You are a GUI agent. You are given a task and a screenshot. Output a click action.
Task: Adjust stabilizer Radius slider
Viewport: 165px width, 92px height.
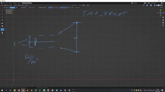point(53,8)
